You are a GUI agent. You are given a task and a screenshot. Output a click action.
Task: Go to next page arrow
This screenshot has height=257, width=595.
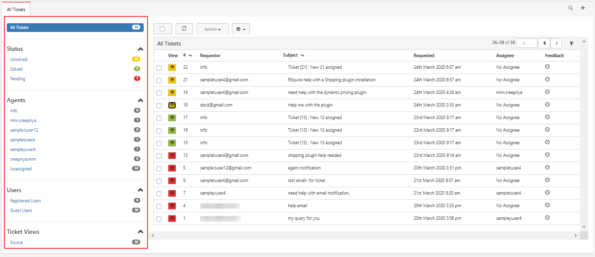556,43
